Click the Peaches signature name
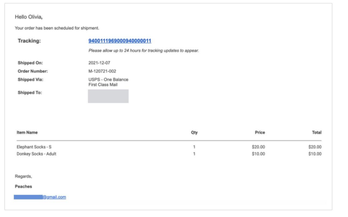348x217 pixels. (23, 186)
